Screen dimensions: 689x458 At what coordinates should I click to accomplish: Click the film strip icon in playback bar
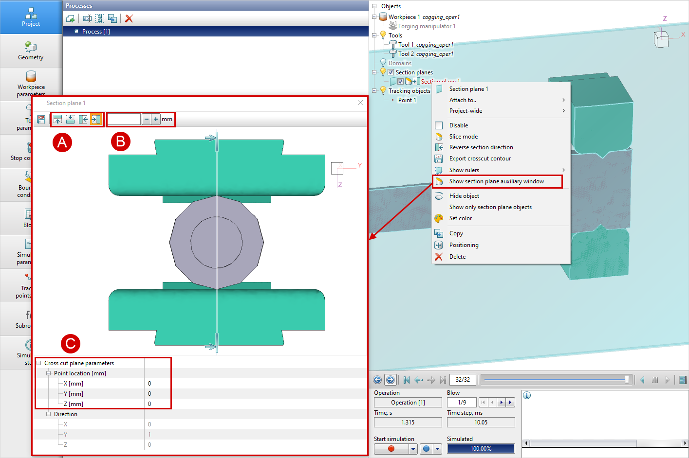coord(682,380)
